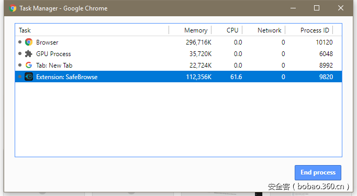Click the Google icon for New Tab

tap(29, 65)
